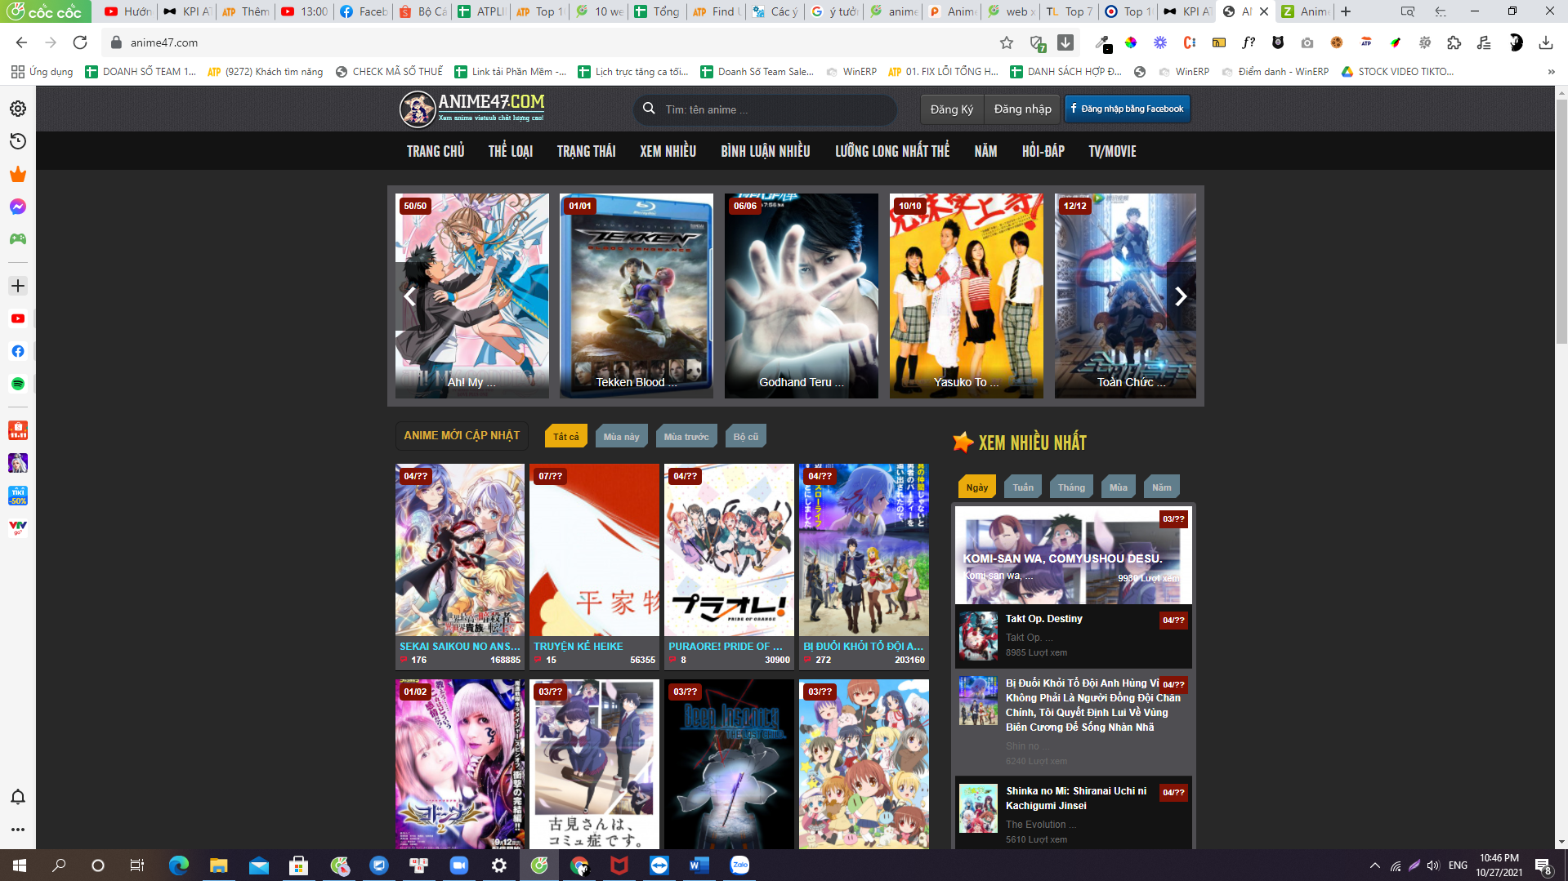Open Microsoft Word from taskbar
Screen dimensions: 1568x881
click(x=699, y=865)
